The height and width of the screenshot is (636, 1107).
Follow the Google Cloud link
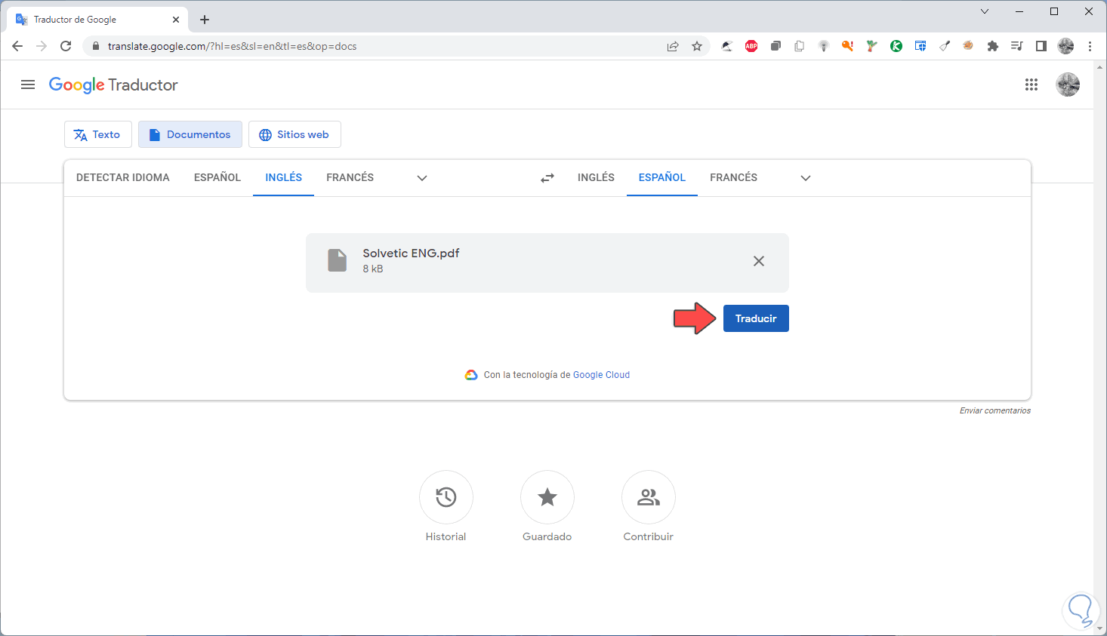pos(601,375)
